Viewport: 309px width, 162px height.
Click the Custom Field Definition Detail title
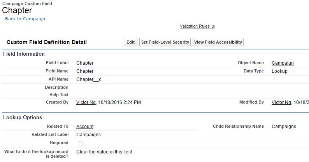click(47, 42)
